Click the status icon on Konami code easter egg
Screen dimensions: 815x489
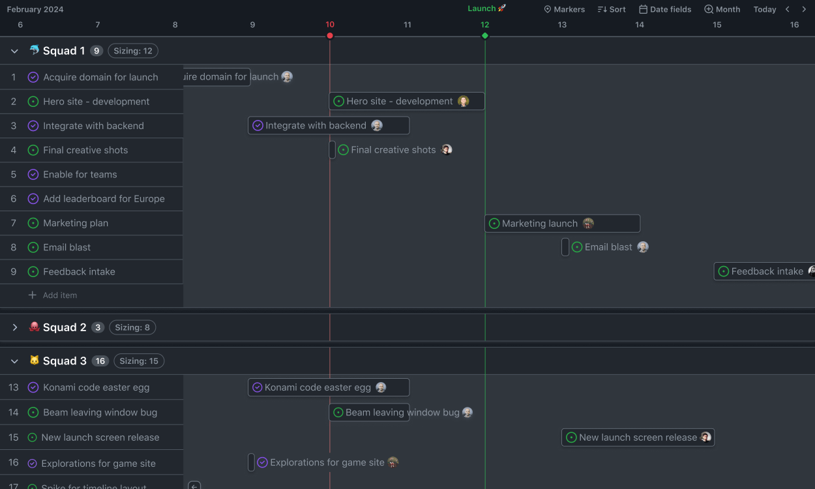[33, 387]
